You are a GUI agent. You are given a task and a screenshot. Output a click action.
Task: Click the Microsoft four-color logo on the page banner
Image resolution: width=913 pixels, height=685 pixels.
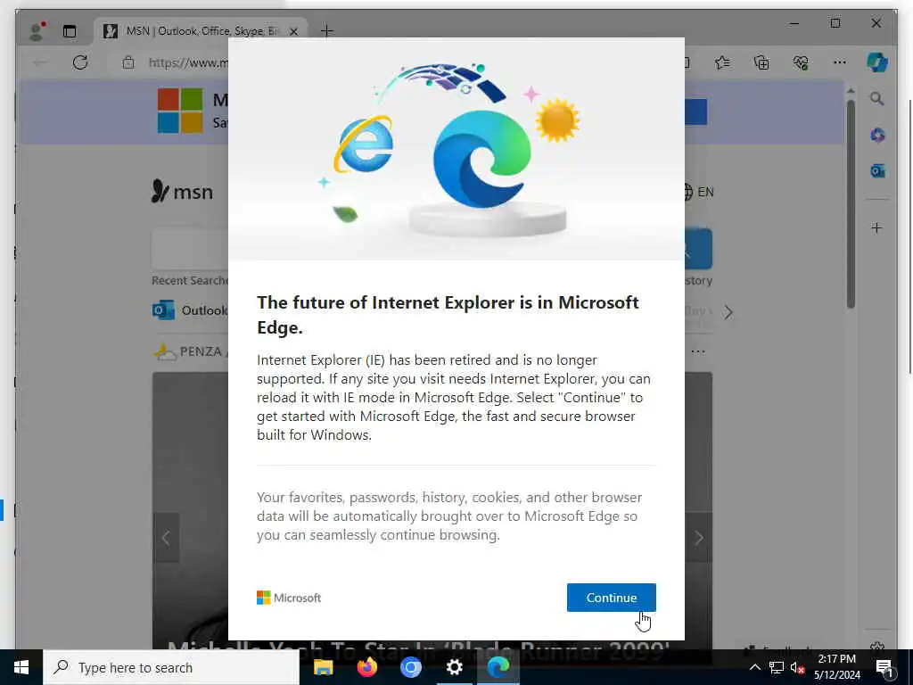coord(180,111)
